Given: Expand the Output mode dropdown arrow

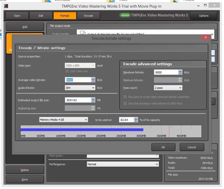Looking at the screenshot, I should tap(212, 34).
